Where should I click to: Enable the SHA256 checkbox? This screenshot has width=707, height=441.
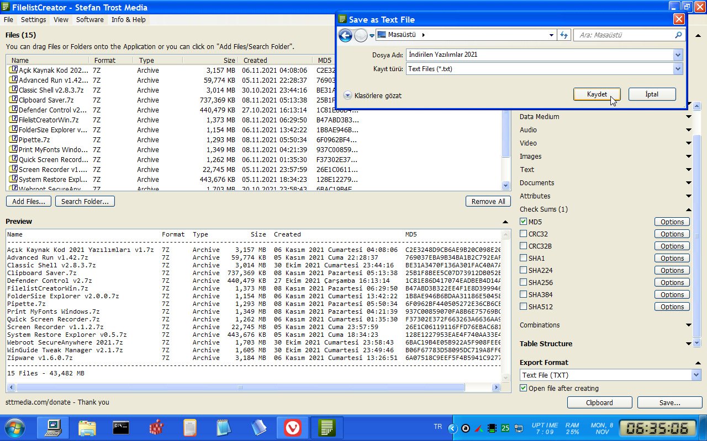pyautogui.click(x=523, y=282)
